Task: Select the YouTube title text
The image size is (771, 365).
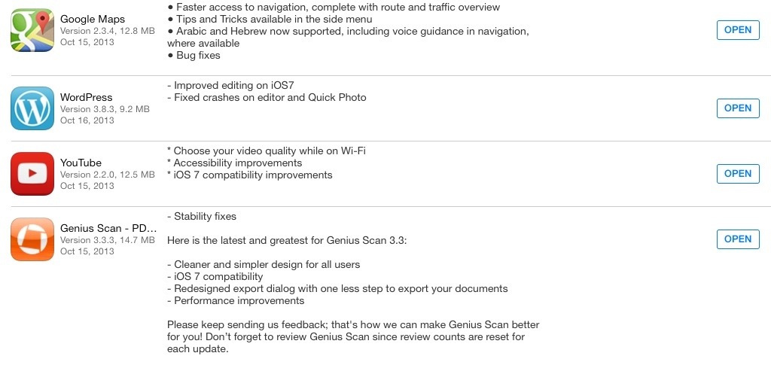Action: pyautogui.click(x=81, y=163)
